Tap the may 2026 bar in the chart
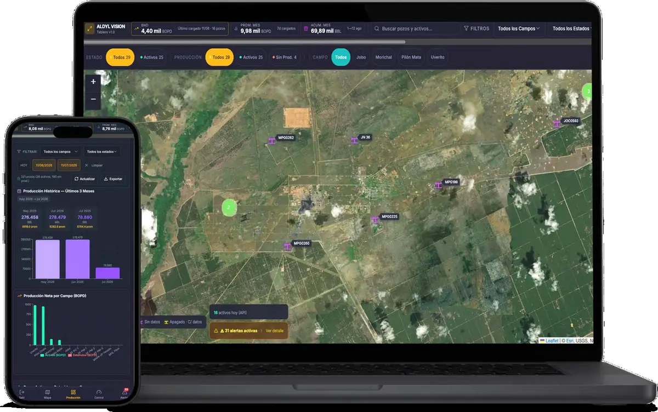This screenshot has height=412, width=658. 47,260
